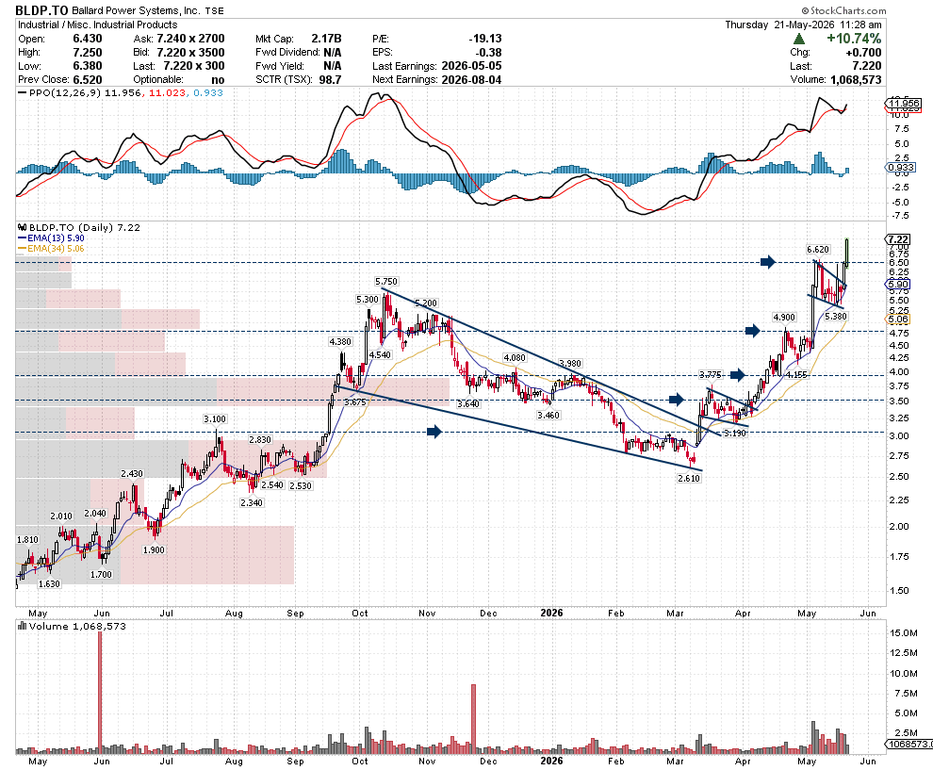Click the Optionable value no

click(x=218, y=80)
